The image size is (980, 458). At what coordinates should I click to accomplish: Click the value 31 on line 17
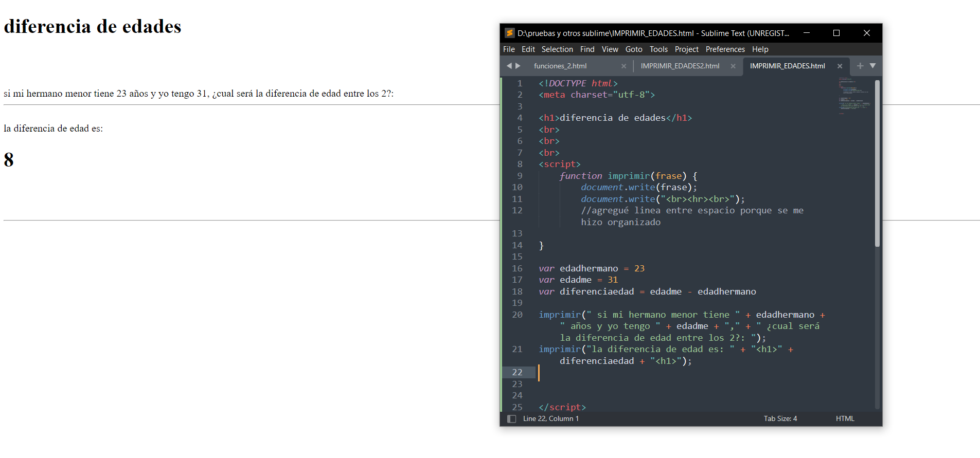[x=613, y=280]
